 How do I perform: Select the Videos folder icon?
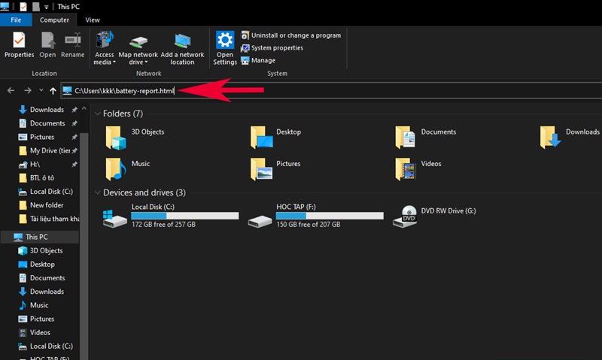pyautogui.click(x=406, y=169)
